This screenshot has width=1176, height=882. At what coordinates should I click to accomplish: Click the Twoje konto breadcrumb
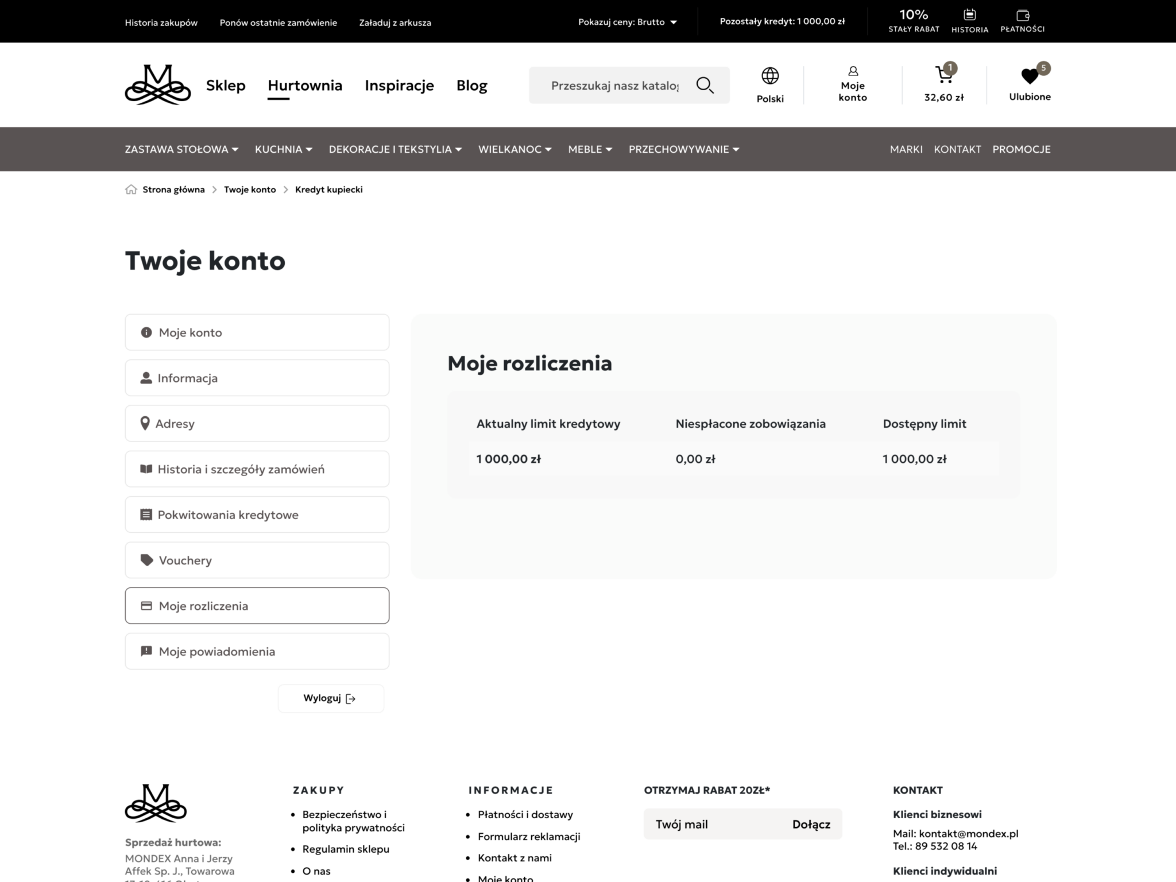click(250, 189)
